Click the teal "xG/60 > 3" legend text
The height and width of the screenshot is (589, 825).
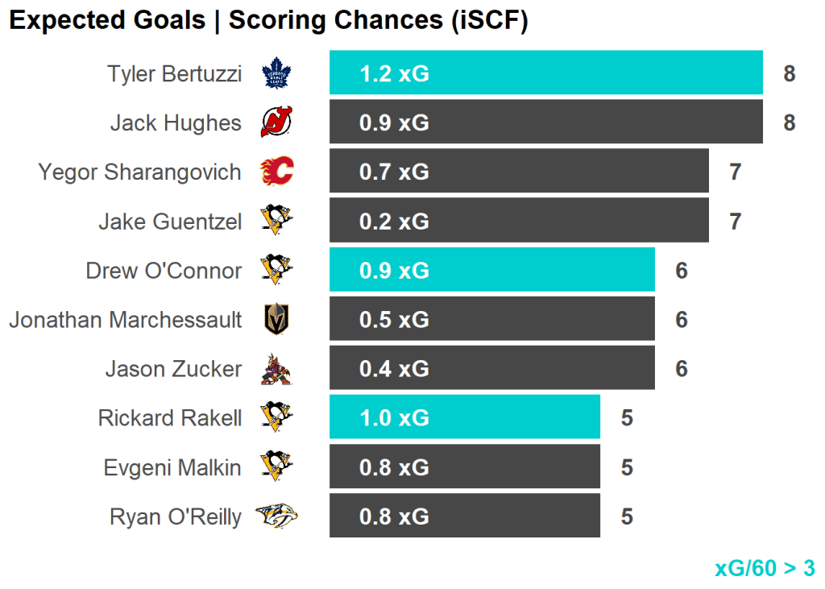(764, 568)
